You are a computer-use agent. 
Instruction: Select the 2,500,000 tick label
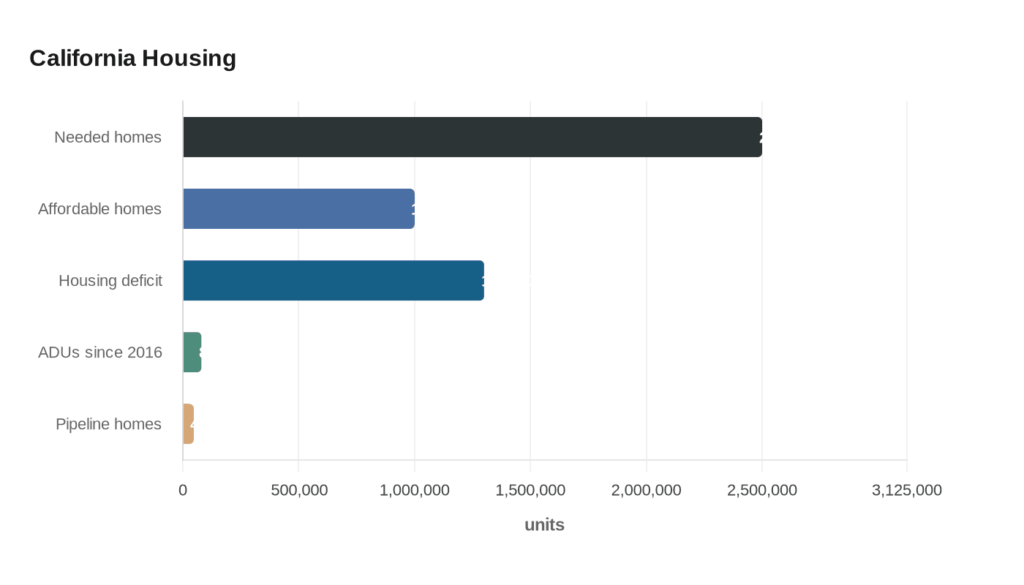(762, 490)
